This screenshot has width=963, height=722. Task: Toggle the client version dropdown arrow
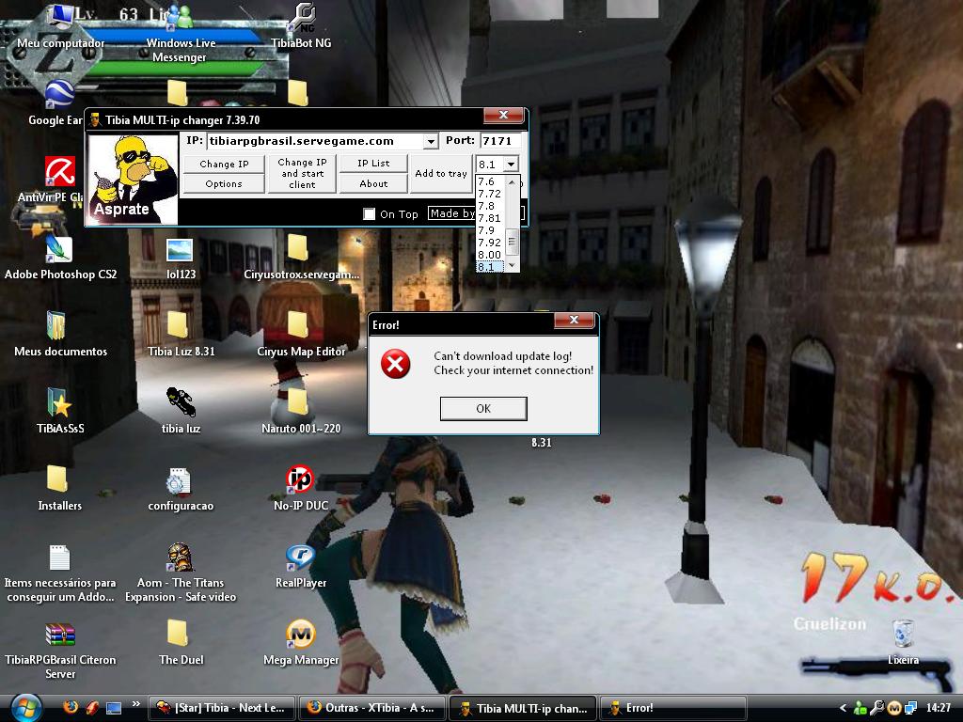tap(511, 164)
